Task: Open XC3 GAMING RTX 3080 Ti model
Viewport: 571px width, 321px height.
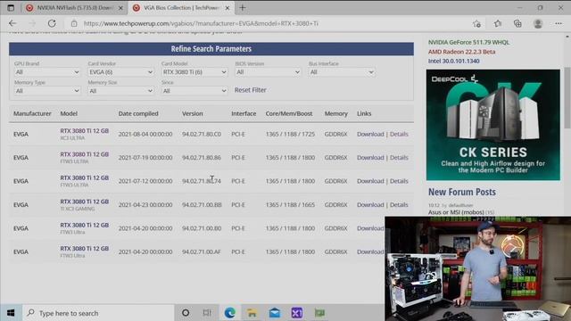Action: [x=85, y=202]
